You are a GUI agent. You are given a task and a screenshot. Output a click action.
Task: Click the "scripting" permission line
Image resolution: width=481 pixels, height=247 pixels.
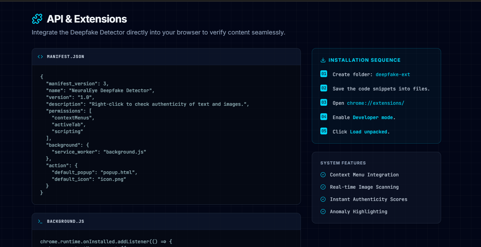pyautogui.click(x=68, y=131)
